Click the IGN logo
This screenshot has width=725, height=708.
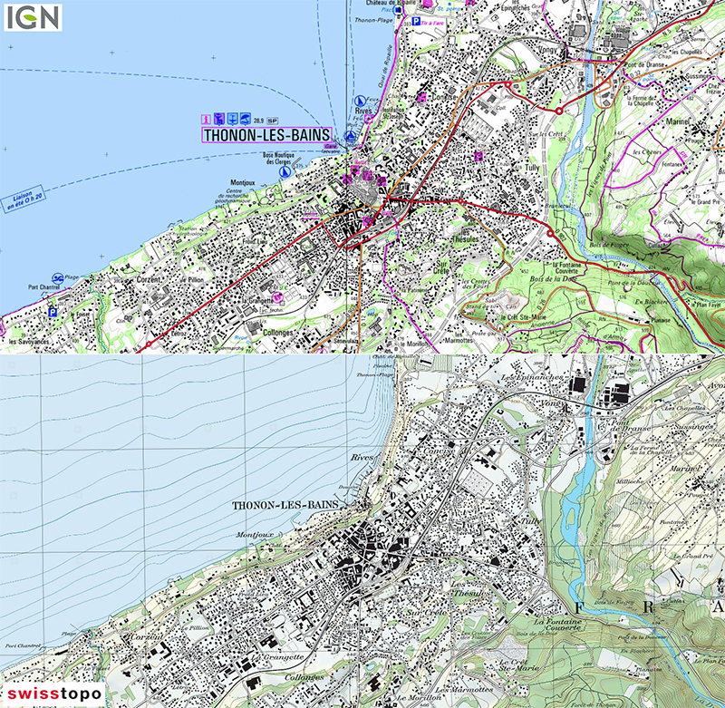click(x=33, y=16)
